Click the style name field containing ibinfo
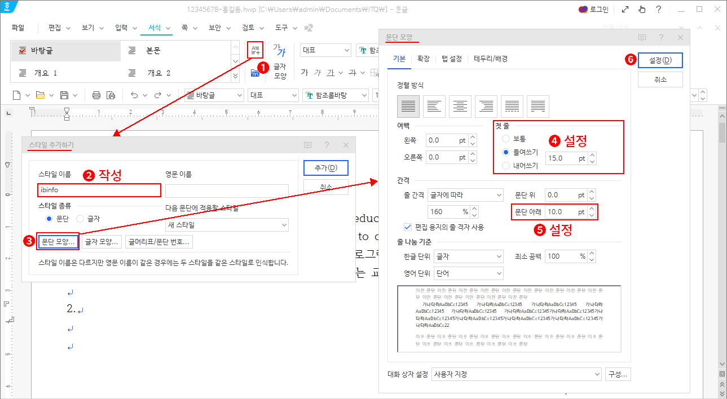The width and height of the screenshot is (727, 399). [x=99, y=190]
